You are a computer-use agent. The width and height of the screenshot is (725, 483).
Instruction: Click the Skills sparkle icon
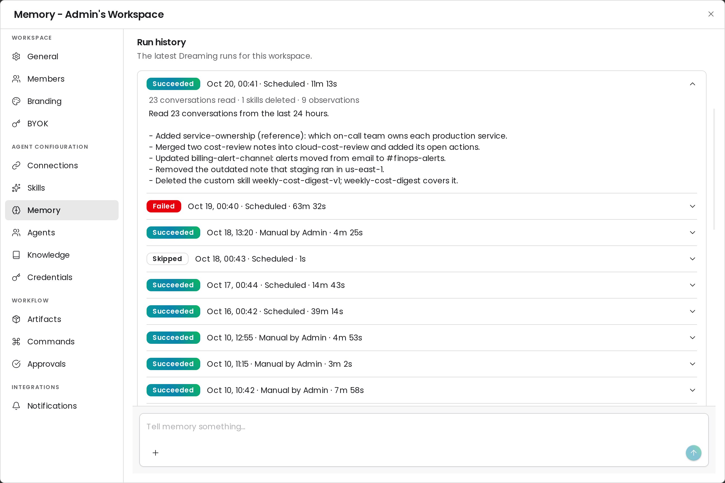click(x=16, y=188)
